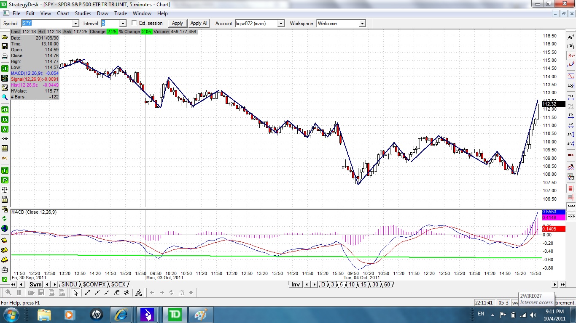Click the Inv button in interval tab bar

click(x=296, y=285)
